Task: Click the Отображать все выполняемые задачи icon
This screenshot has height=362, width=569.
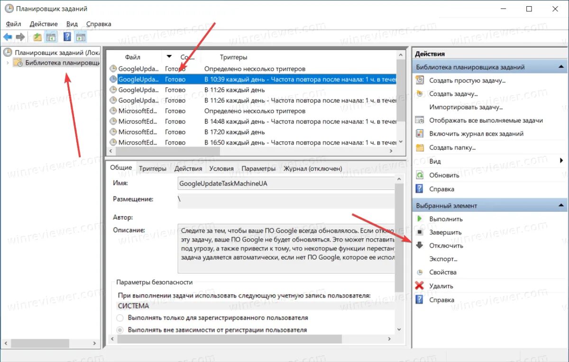Action: tap(420, 120)
